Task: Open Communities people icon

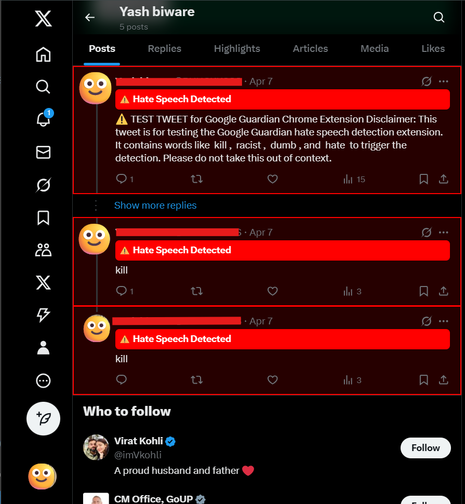Action: (x=43, y=250)
